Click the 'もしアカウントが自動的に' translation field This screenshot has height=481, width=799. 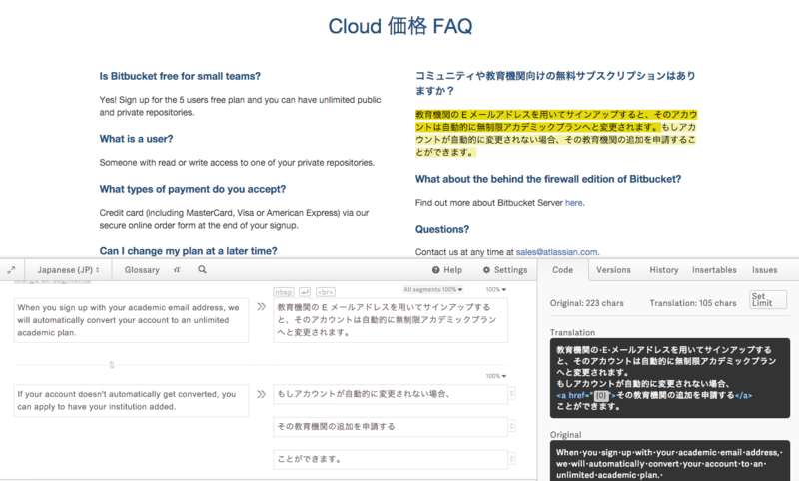(x=391, y=394)
